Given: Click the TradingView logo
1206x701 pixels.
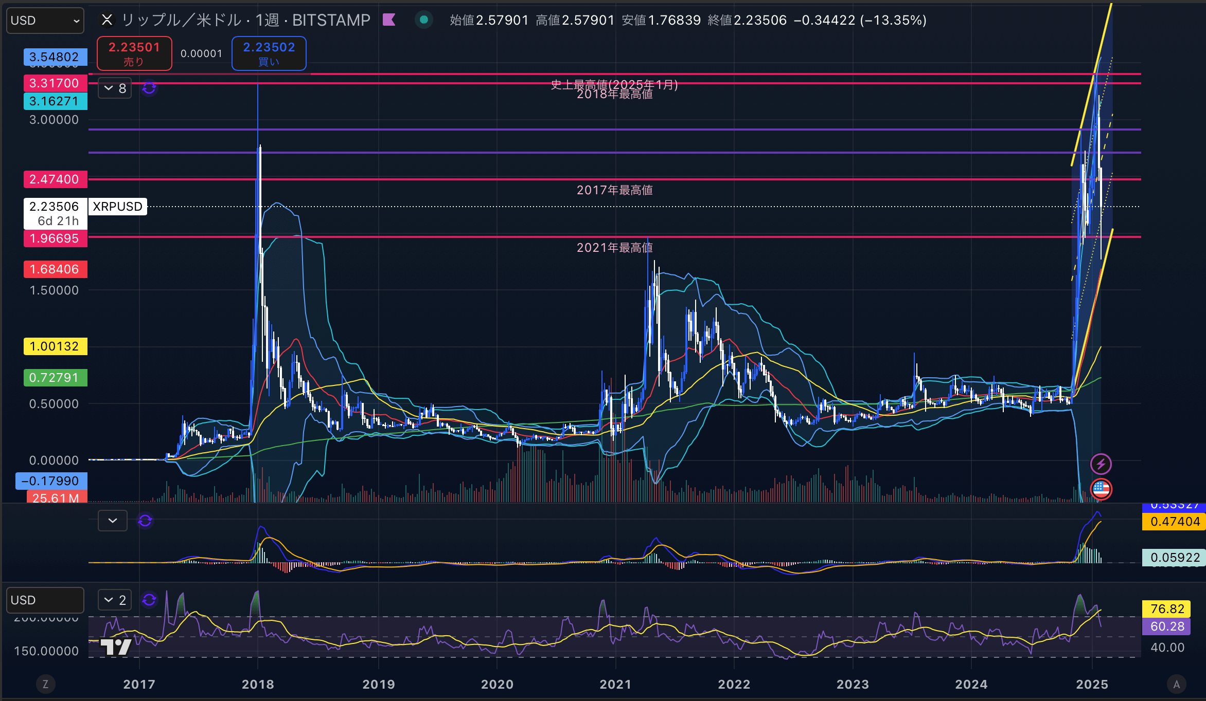Looking at the screenshot, I should tap(116, 647).
